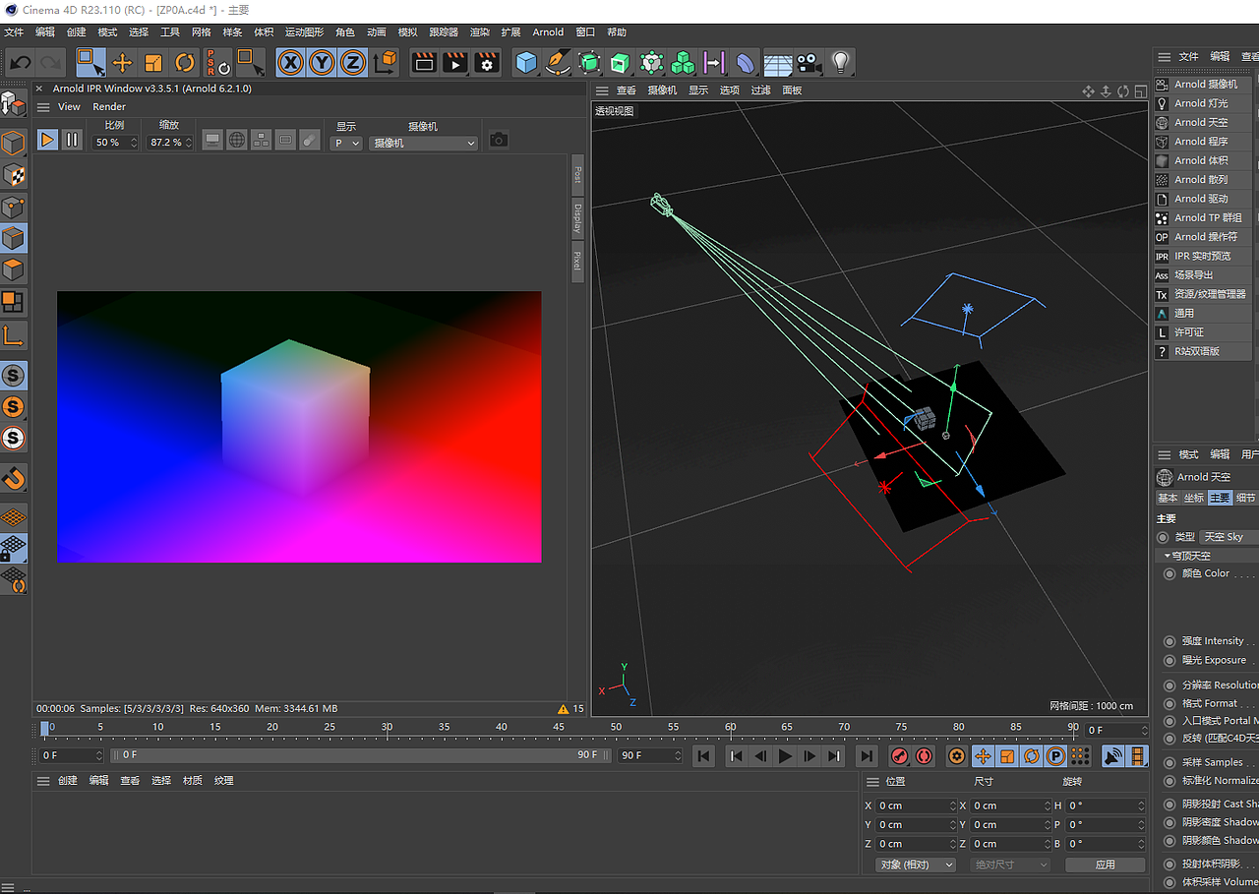Click frame 45 on the timeline ruler
This screenshot has width=1259, height=894.
559,729
